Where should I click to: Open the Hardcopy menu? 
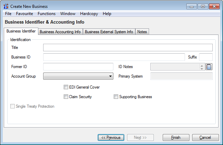(89, 14)
